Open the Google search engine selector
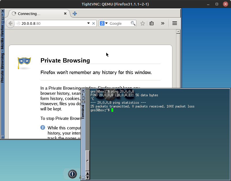This screenshot has width=231, height=181. (104, 23)
